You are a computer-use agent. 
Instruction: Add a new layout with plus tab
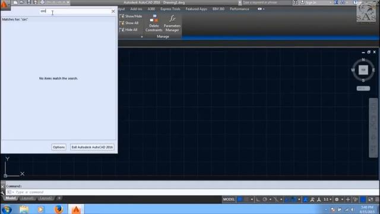click(x=59, y=198)
